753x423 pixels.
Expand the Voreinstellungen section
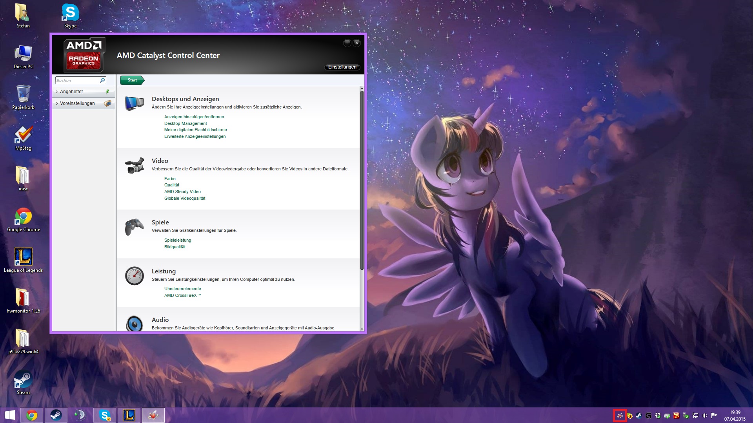tap(84, 103)
